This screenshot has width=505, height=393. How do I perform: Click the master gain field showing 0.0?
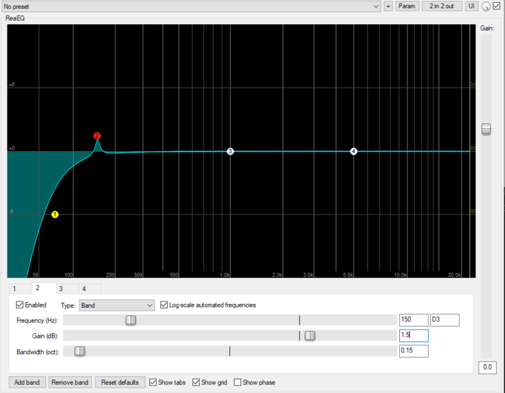click(x=487, y=367)
